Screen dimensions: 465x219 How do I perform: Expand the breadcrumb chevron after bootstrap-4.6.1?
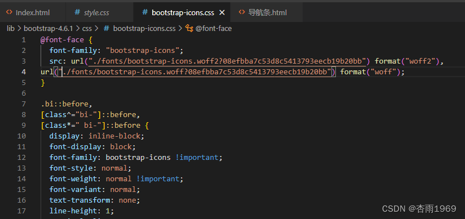78,29
